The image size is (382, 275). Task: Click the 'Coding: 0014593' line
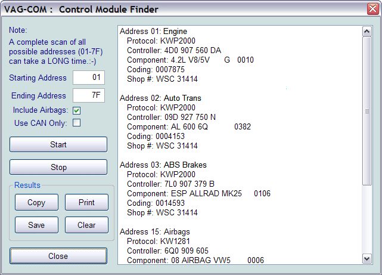coord(156,203)
